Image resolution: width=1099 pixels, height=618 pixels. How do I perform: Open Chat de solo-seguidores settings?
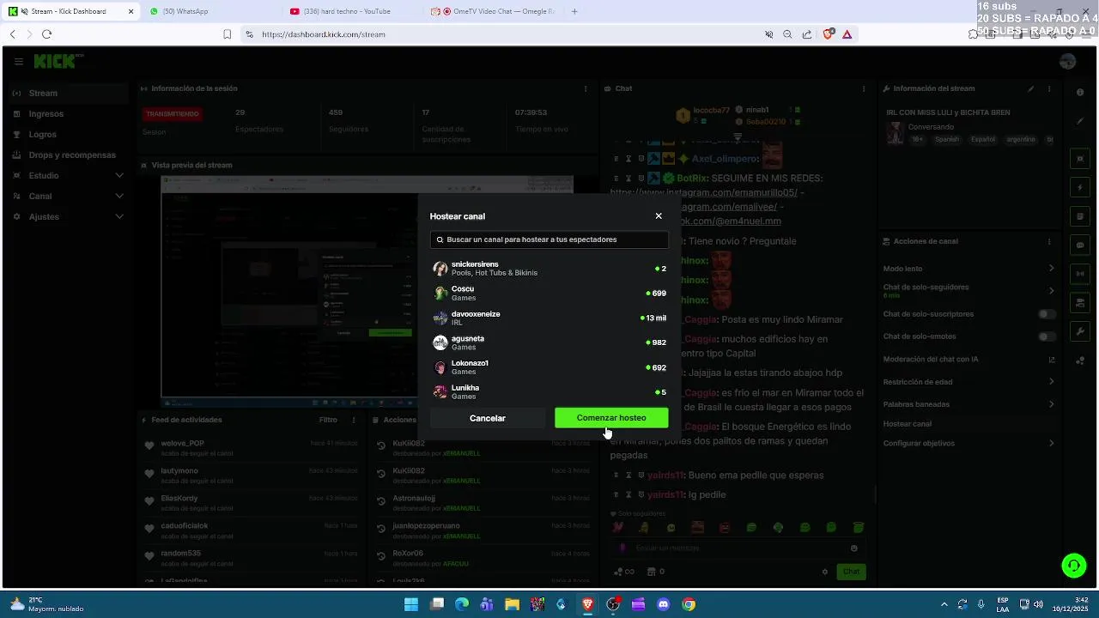(968, 290)
